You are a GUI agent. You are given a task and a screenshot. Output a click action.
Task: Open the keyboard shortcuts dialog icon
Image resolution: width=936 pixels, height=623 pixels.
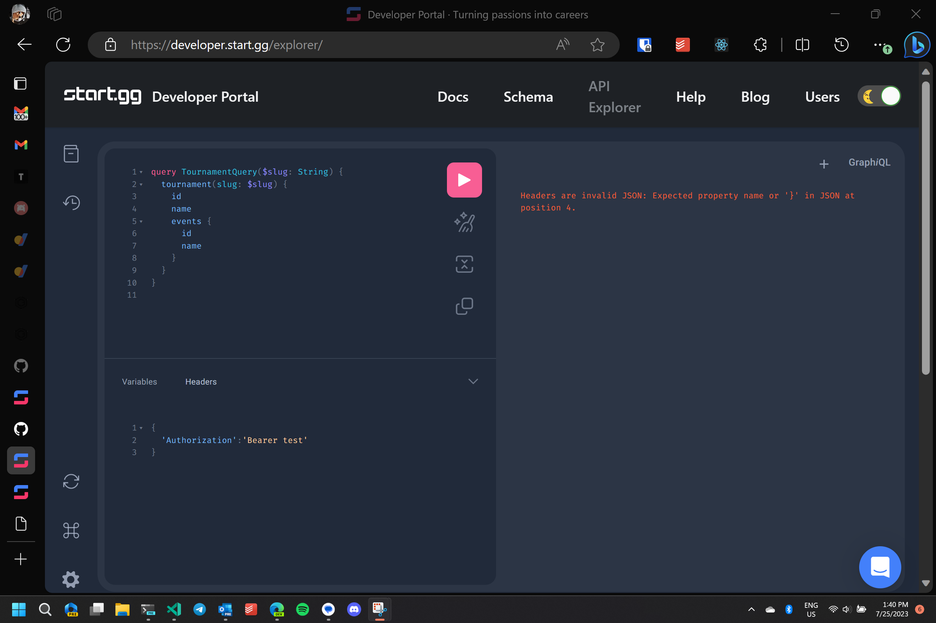71,530
